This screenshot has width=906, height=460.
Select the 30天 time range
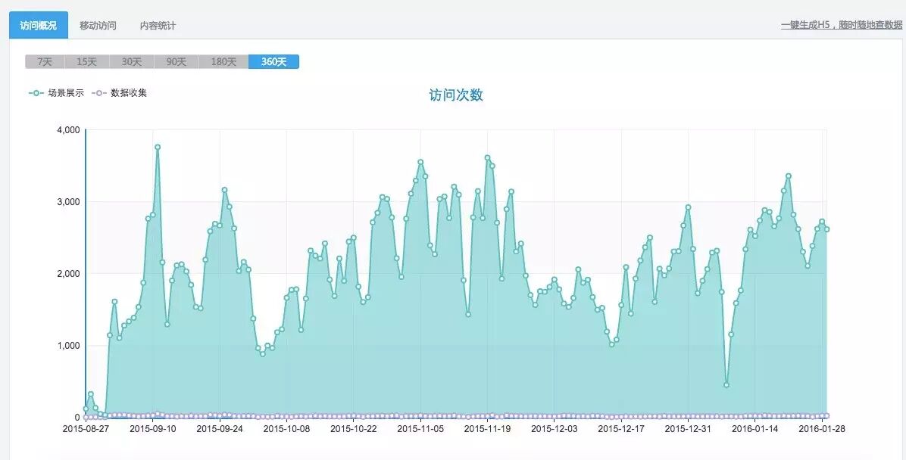(132, 62)
